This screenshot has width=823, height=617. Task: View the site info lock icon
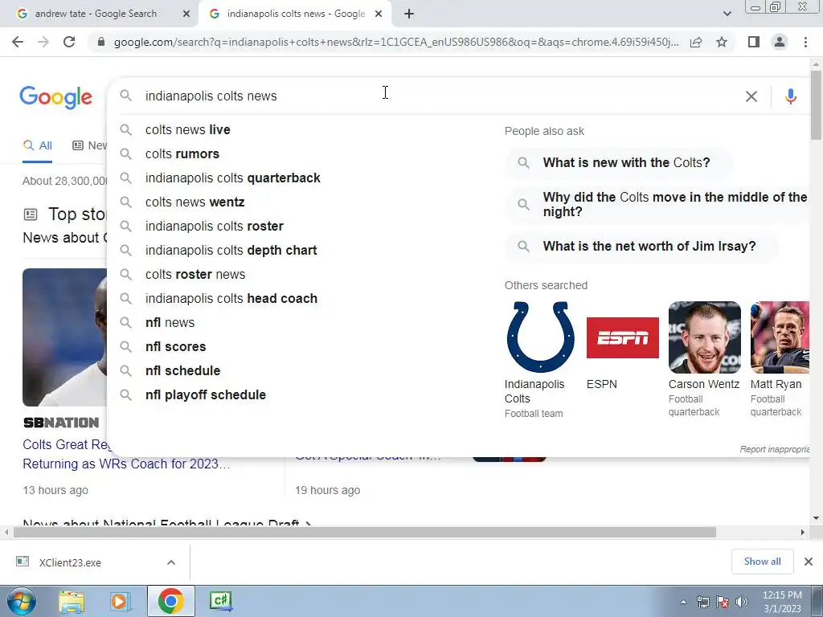click(101, 42)
